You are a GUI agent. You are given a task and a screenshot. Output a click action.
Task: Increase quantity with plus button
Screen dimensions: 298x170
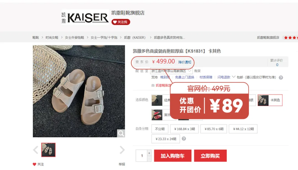tap(149, 153)
